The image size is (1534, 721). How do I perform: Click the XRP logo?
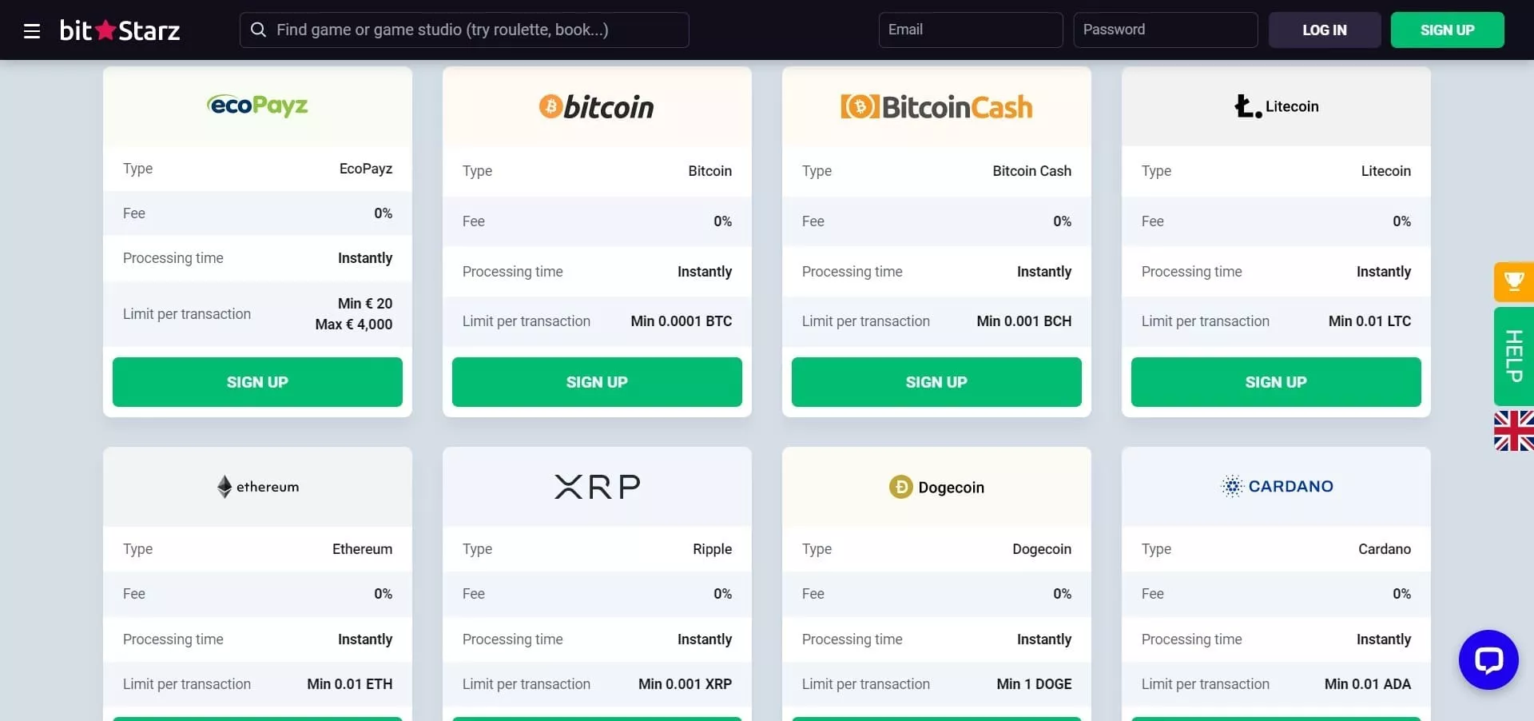597,486
